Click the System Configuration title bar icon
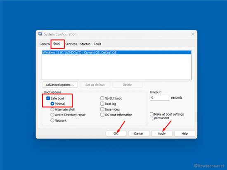 point(40,34)
